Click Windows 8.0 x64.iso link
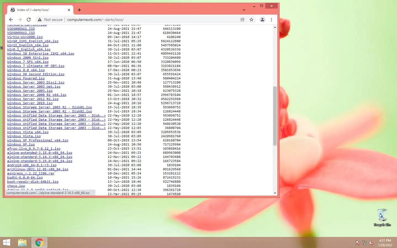This screenshot has width=397, height=248. click(26, 70)
